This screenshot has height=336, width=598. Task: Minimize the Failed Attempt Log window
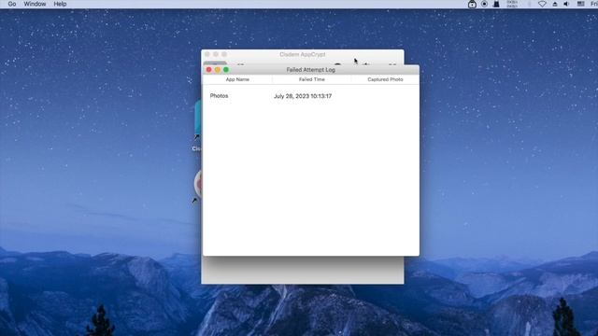pos(218,70)
